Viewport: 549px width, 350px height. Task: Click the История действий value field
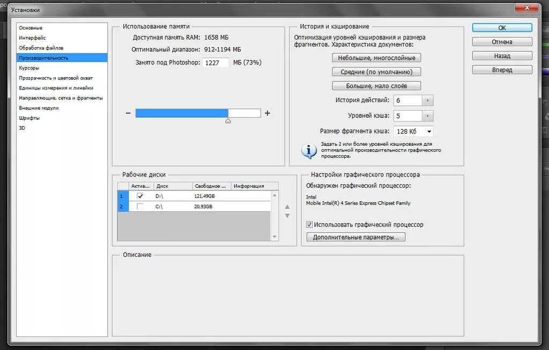pos(408,101)
